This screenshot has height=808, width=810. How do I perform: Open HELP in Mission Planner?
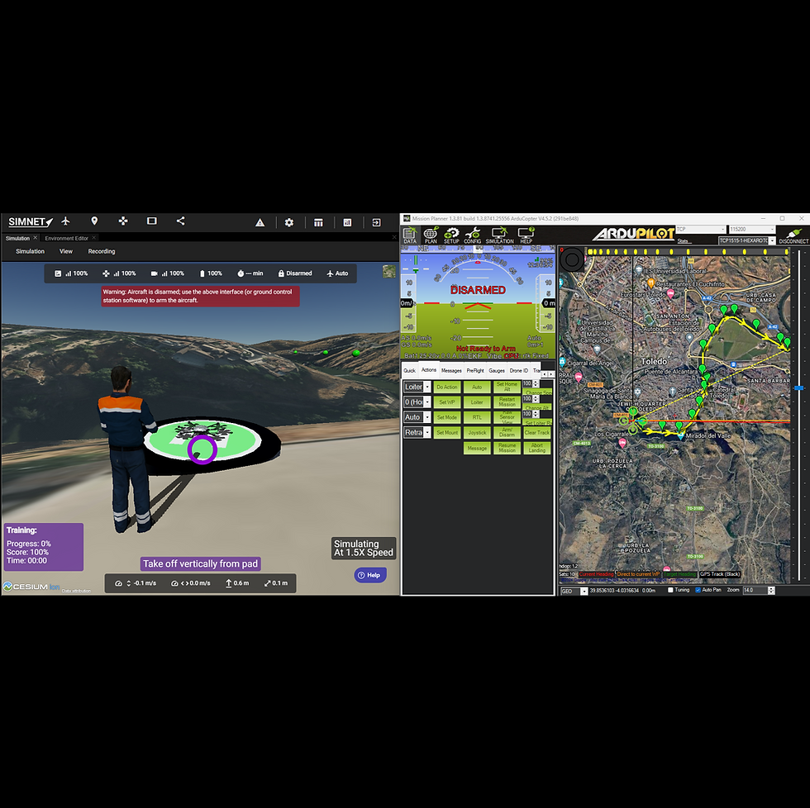[526, 235]
